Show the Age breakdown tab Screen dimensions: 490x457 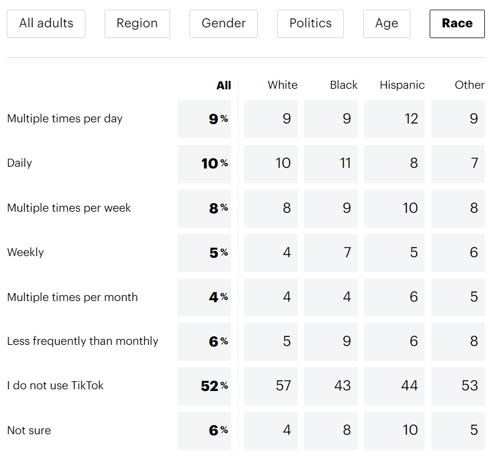pos(386,23)
